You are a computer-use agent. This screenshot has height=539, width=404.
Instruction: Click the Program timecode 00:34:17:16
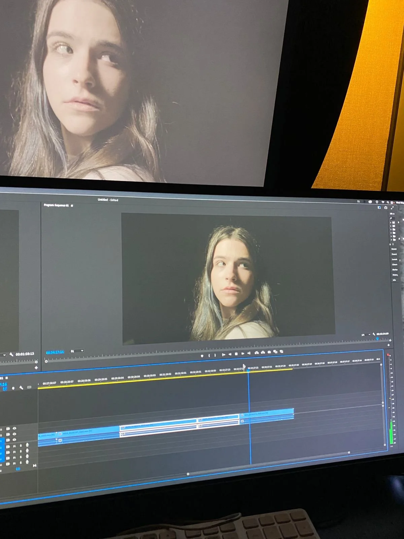55,352
